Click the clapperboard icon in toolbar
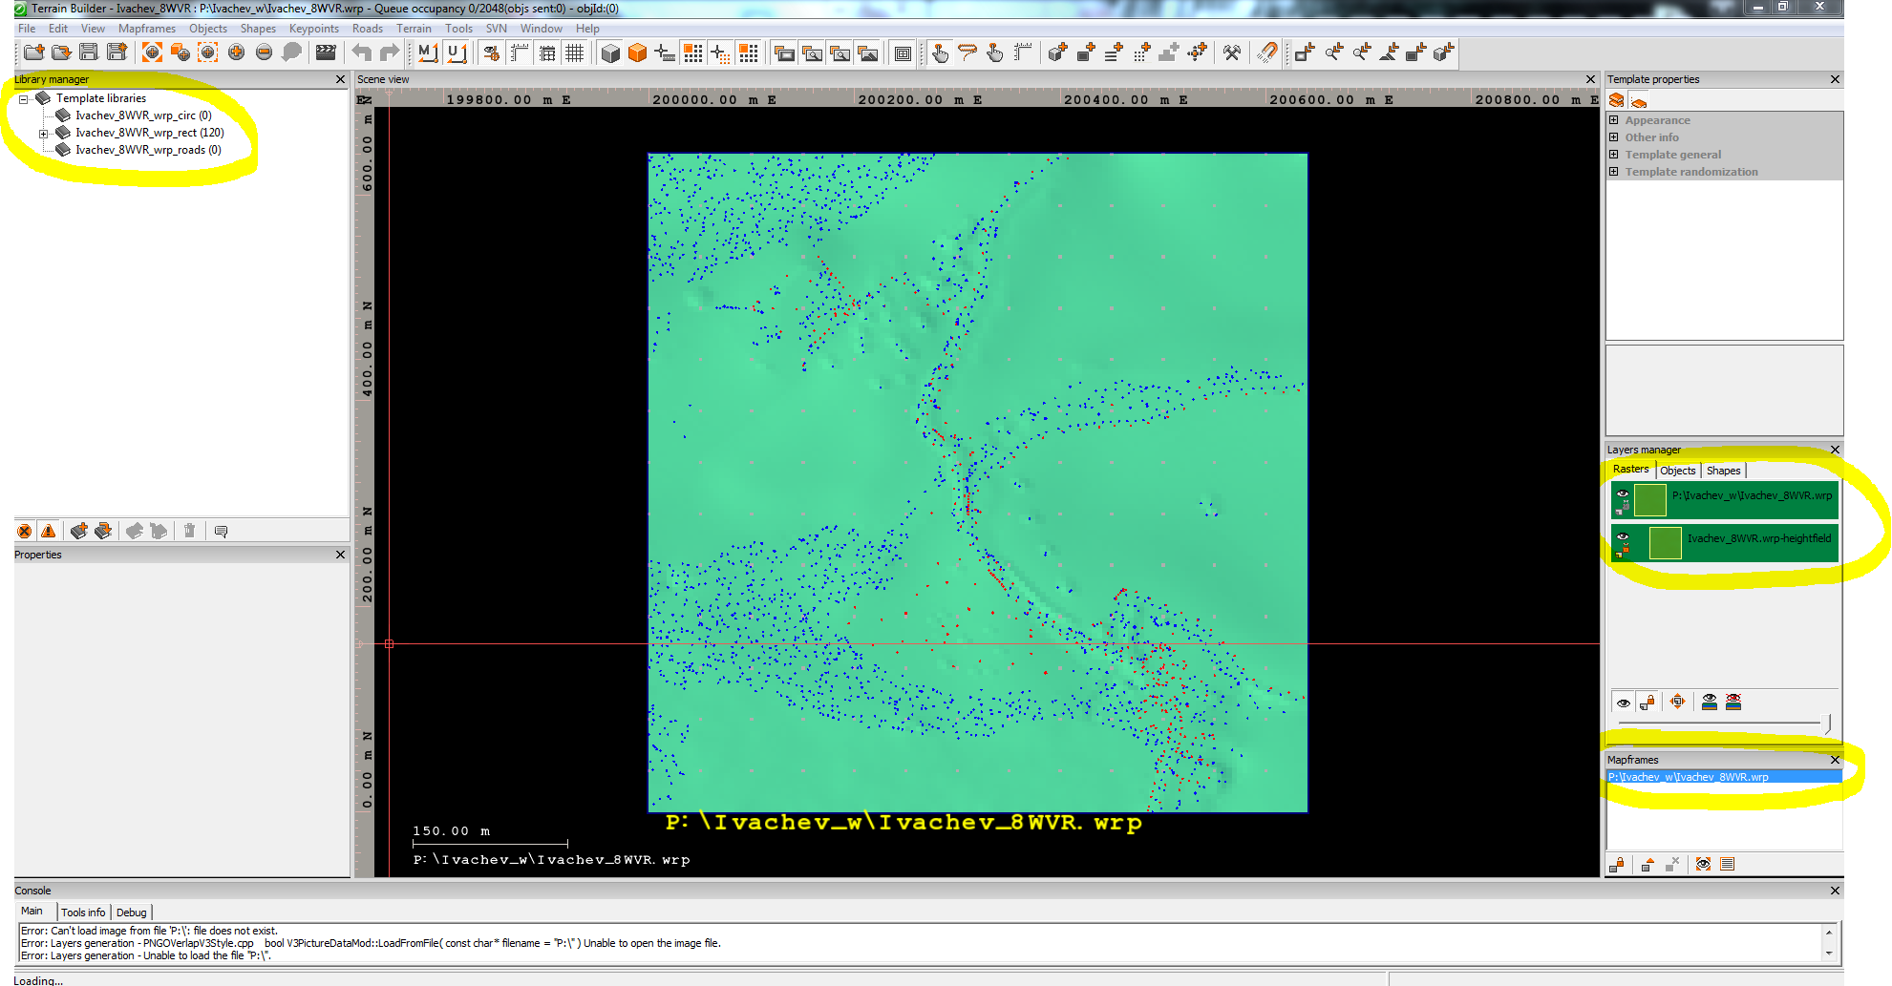This screenshot has height=986, width=1892. 326,52
